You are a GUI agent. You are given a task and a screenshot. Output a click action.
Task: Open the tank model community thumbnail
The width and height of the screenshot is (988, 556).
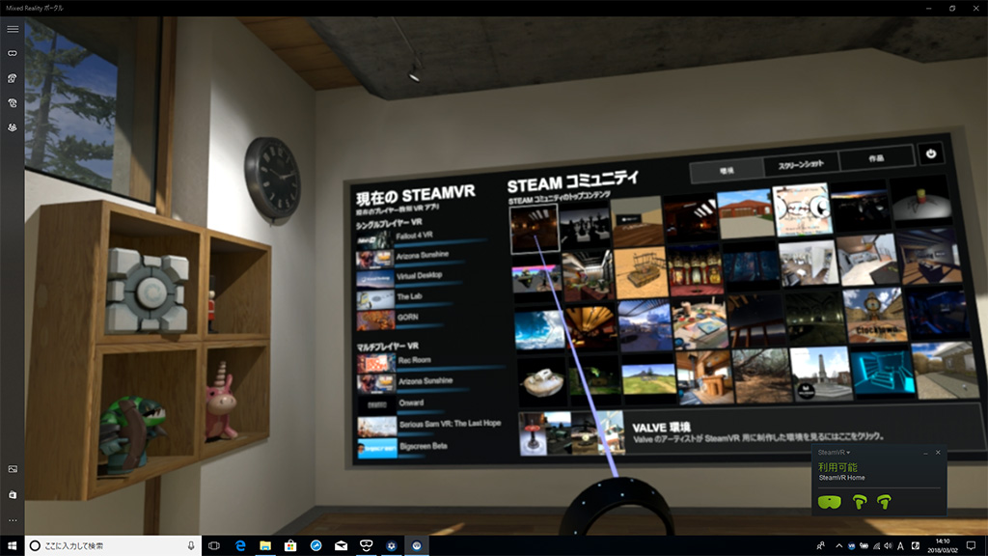tap(640, 273)
